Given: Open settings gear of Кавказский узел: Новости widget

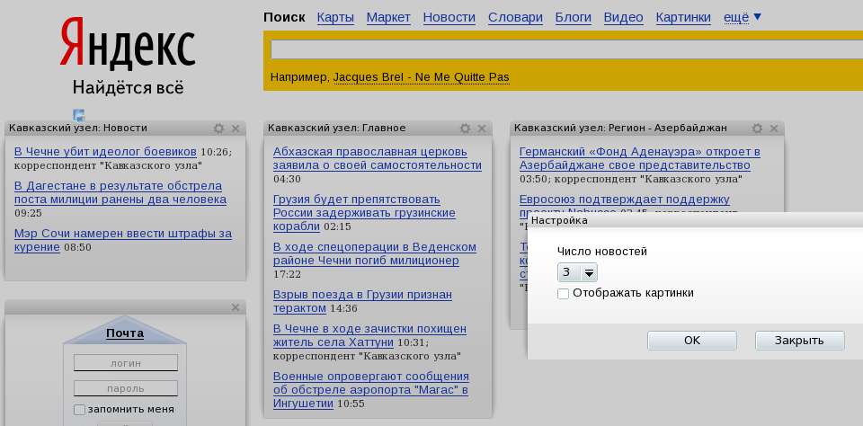Looking at the screenshot, I should (218, 129).
